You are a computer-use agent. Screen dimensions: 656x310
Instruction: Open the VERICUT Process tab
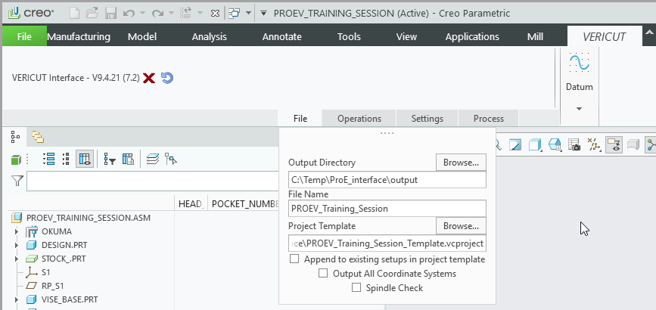[x=489, y=119]
